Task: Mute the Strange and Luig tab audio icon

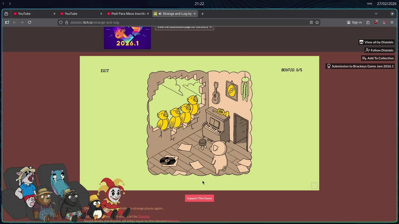Action: (x=160, y=14)
